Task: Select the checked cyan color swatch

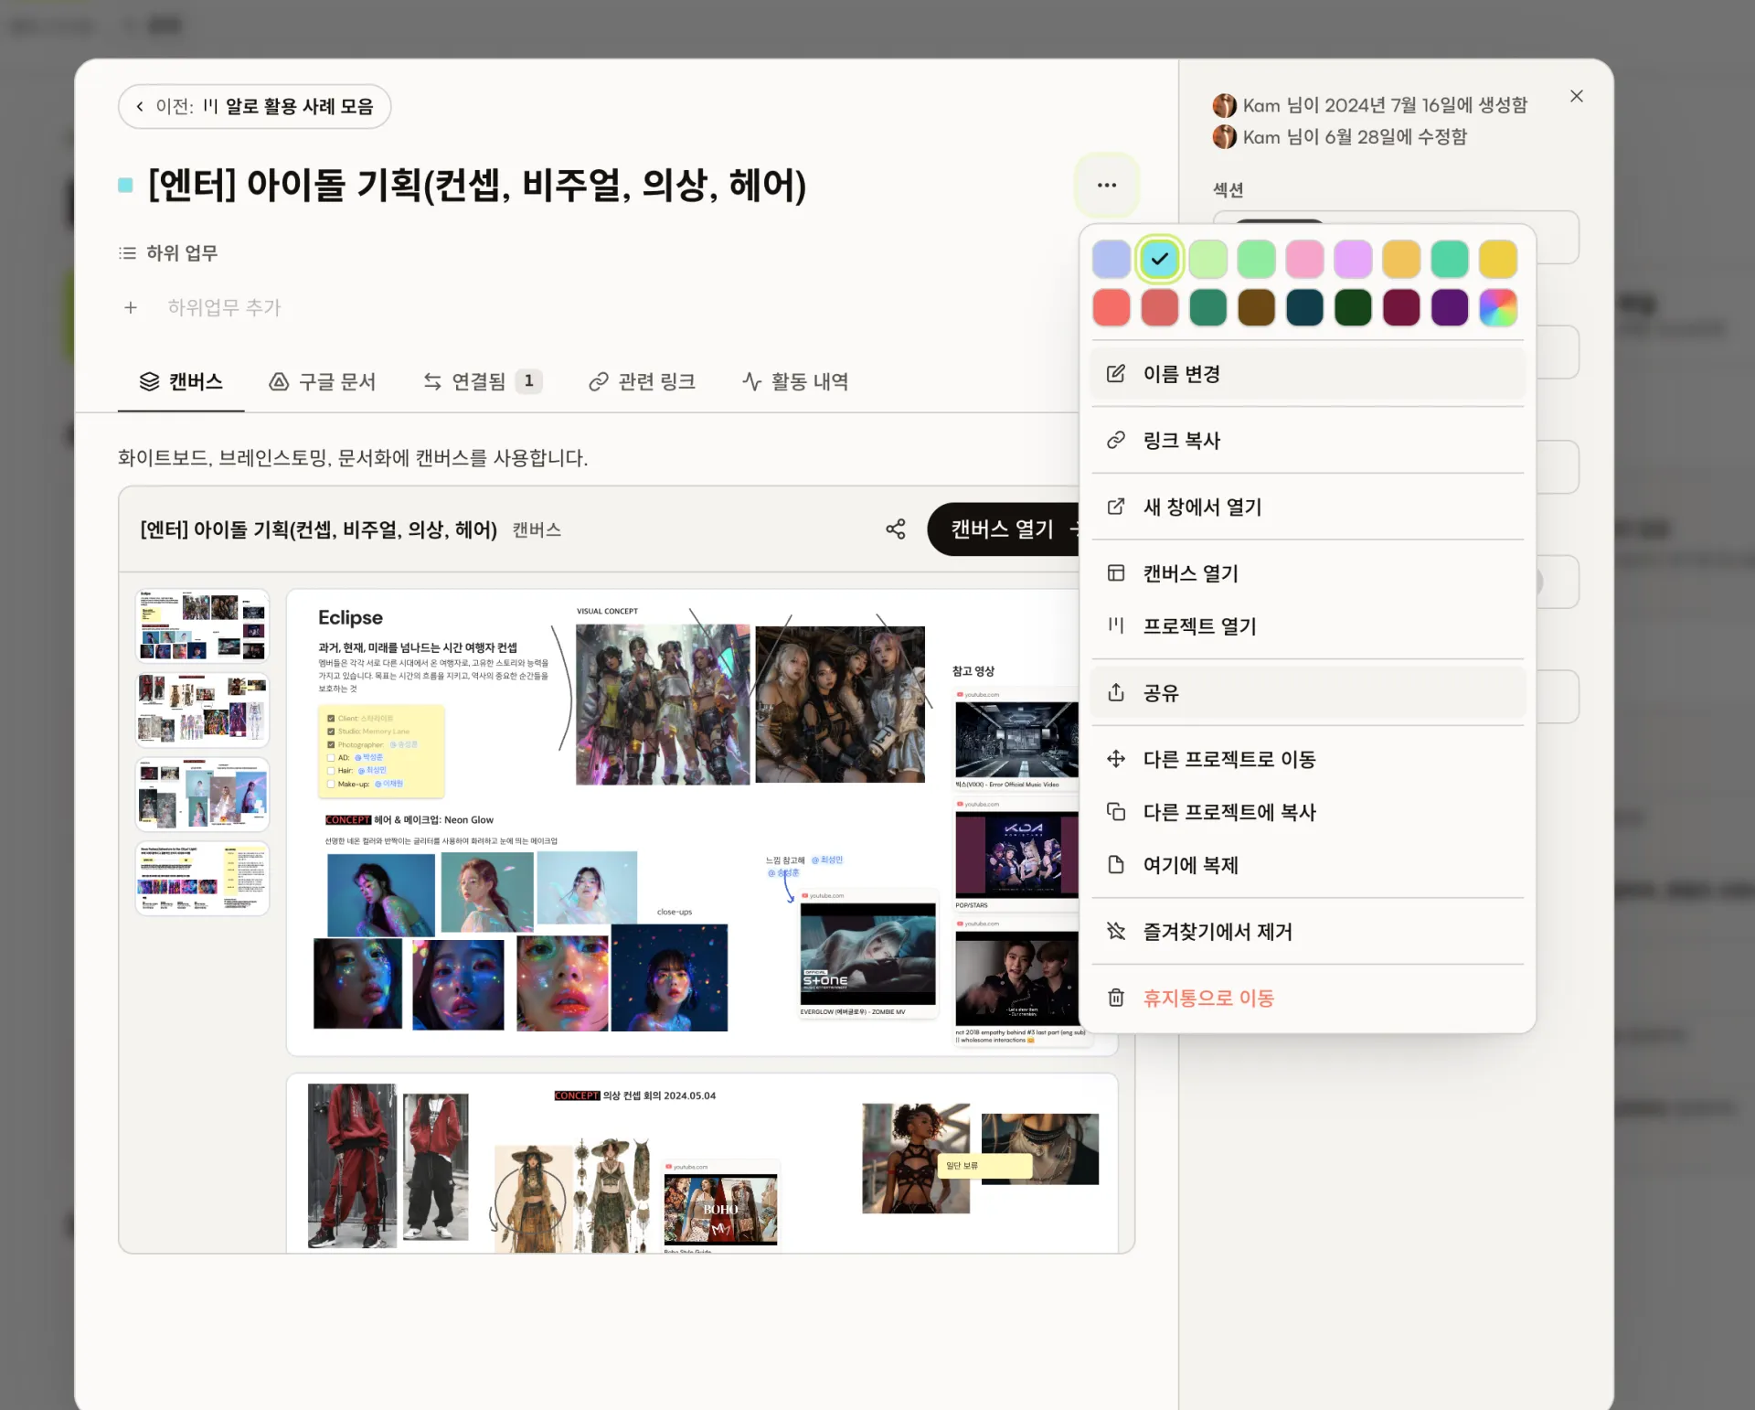Action: coord(1159,259)
